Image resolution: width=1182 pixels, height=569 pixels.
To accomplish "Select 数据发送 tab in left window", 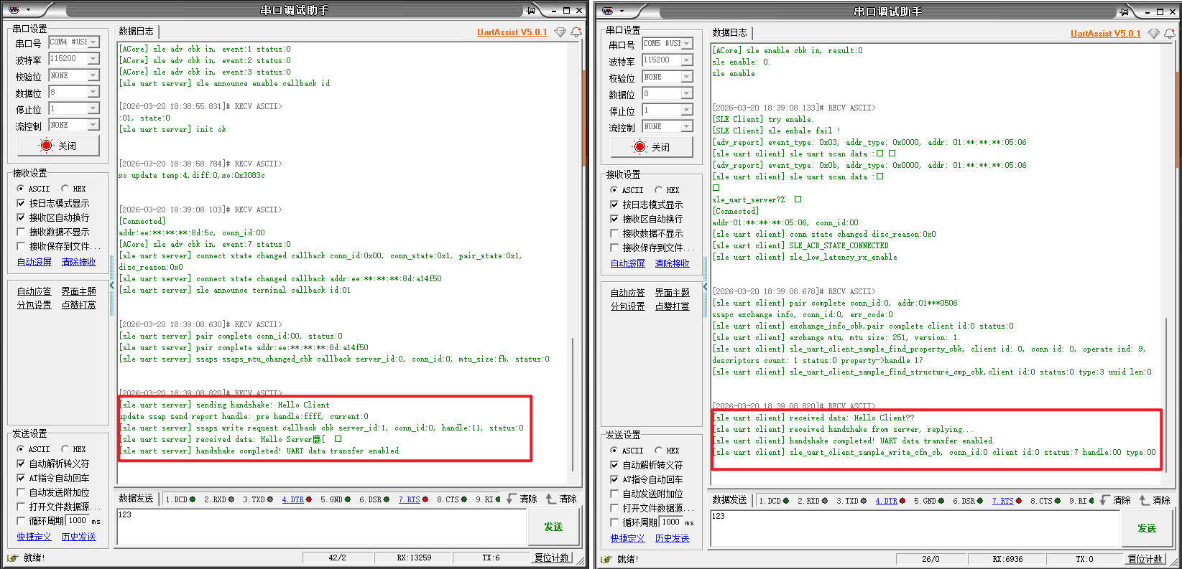I will [137, 499].
